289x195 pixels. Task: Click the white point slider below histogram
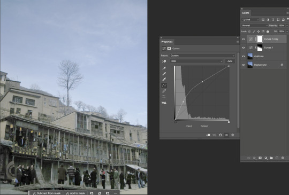click(x=229, y=122)
